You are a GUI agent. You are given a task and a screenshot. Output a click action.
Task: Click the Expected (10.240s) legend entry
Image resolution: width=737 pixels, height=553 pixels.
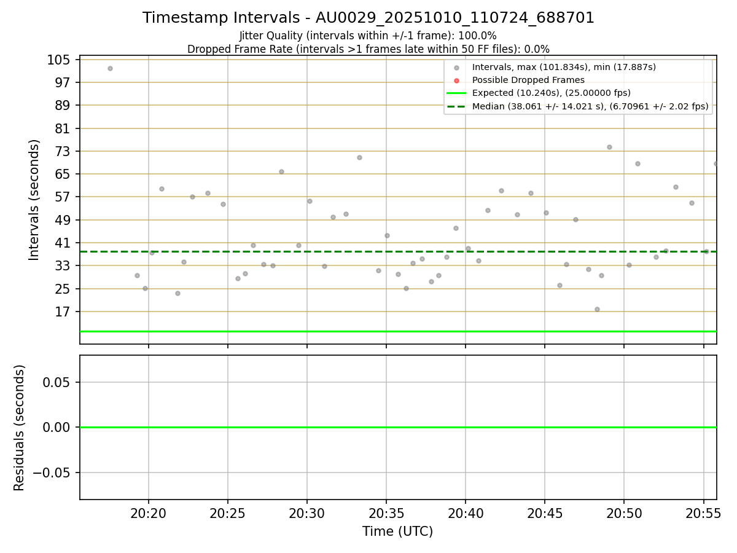coord(552,93)
